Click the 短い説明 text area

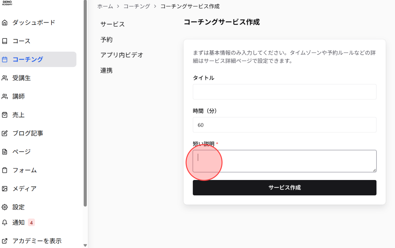click(x=285, y=161)
